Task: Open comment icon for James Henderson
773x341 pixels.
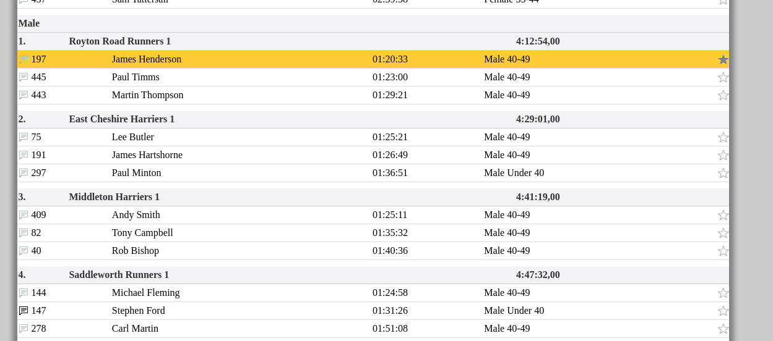Action: coord(24,60)
